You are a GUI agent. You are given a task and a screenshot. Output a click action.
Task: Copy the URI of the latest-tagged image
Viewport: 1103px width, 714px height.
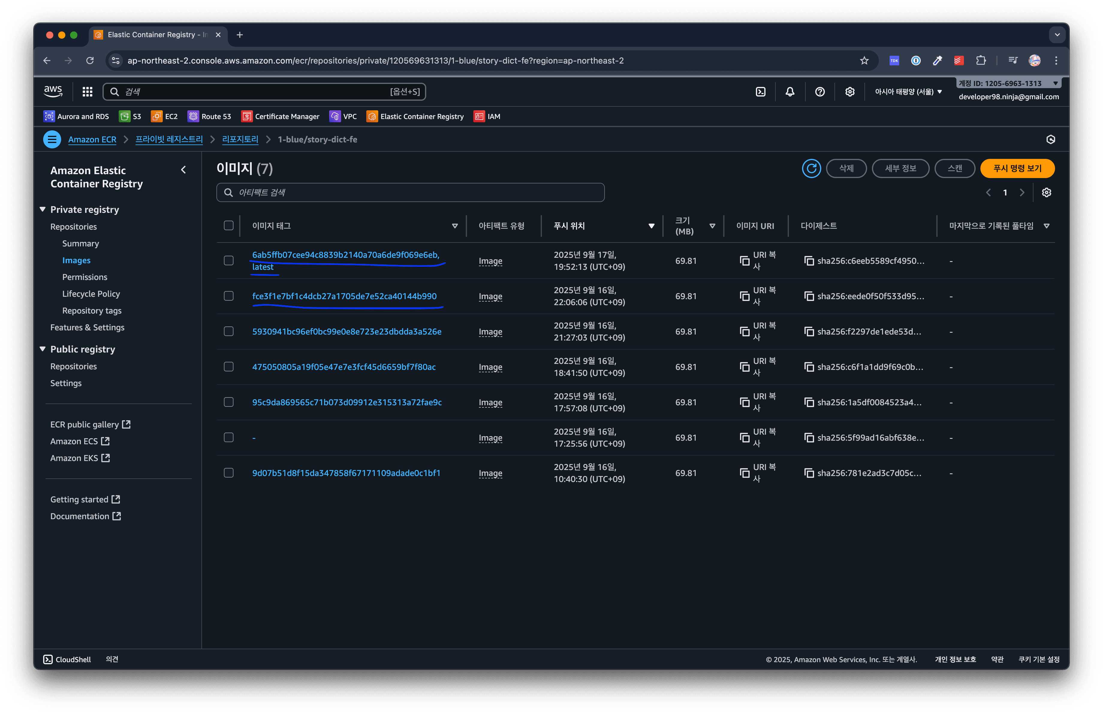[x=744, y=261]
